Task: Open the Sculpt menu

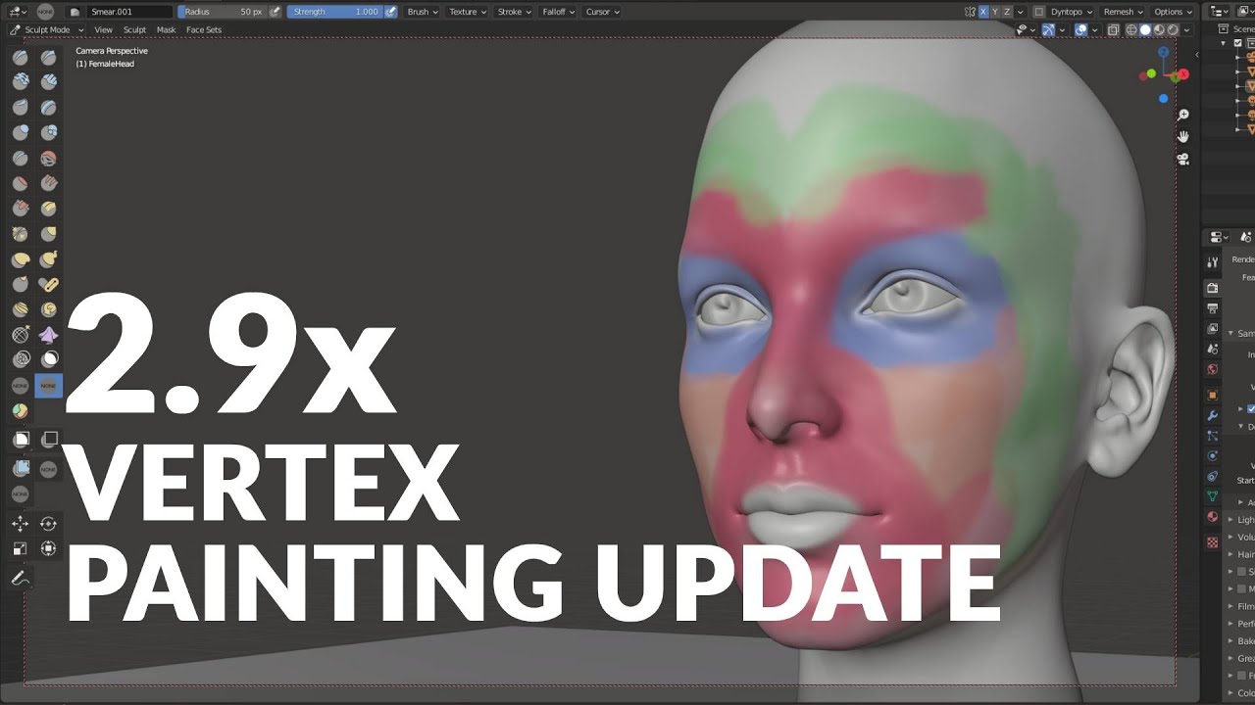Action: pyautogui.click(x=134, y=30)
